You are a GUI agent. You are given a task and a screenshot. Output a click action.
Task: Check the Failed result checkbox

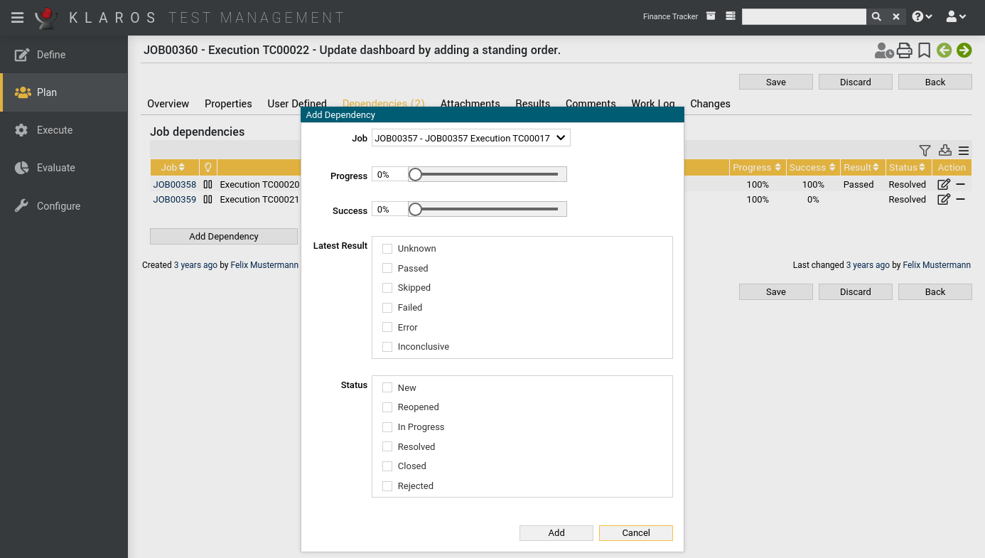click(x=387, y=307)
